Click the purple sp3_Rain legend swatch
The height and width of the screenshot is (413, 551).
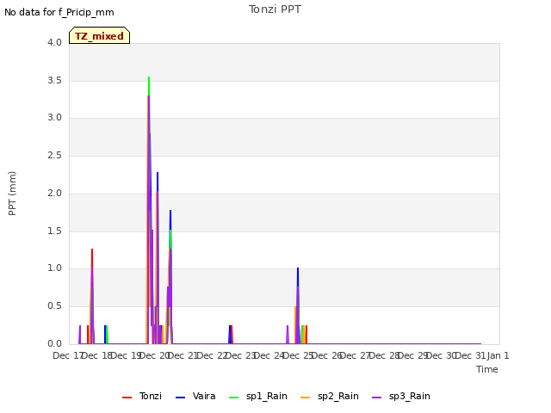[377, 398]
